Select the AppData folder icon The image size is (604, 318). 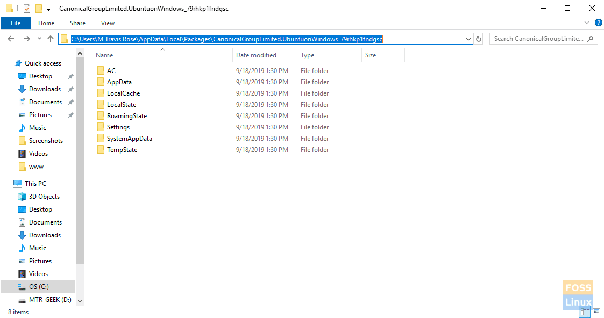pos(101,82)
